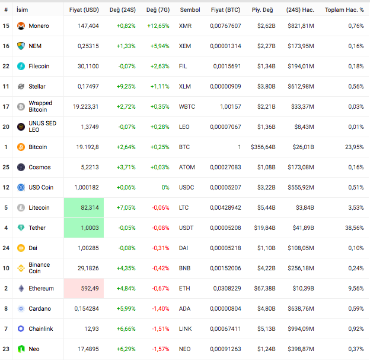370x360 pixels.
Task: Click Stellar's 24h change +9,25%
Action: tap(126, 86)
